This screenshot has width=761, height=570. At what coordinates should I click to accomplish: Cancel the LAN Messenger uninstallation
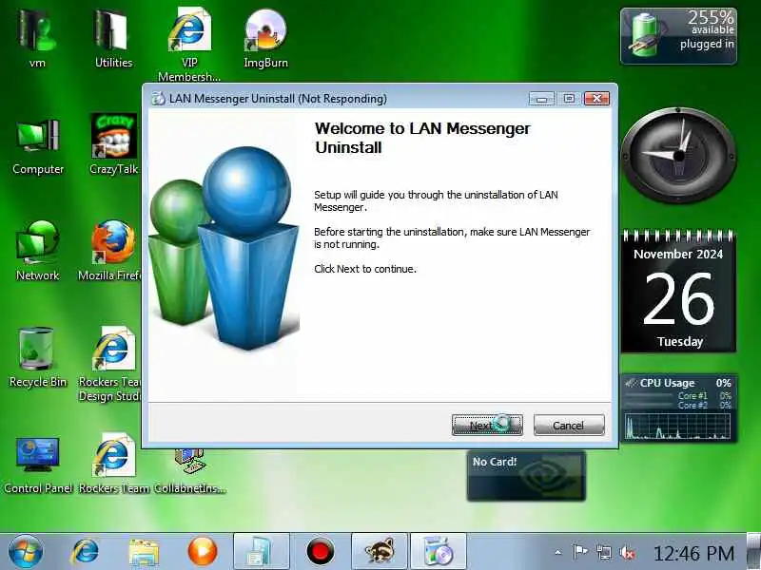[569, 425]
